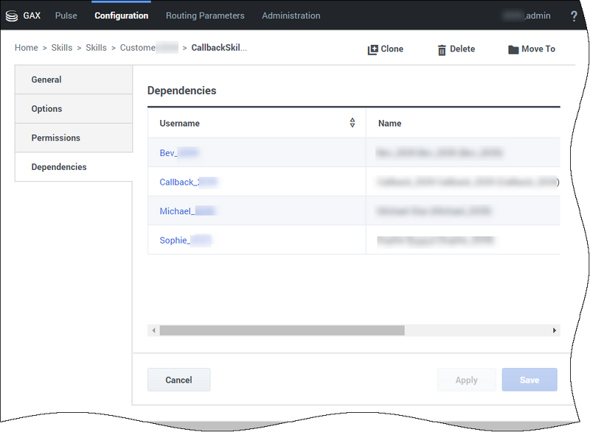
Task: Click the Move To folder icon
Action: (513, 49)
